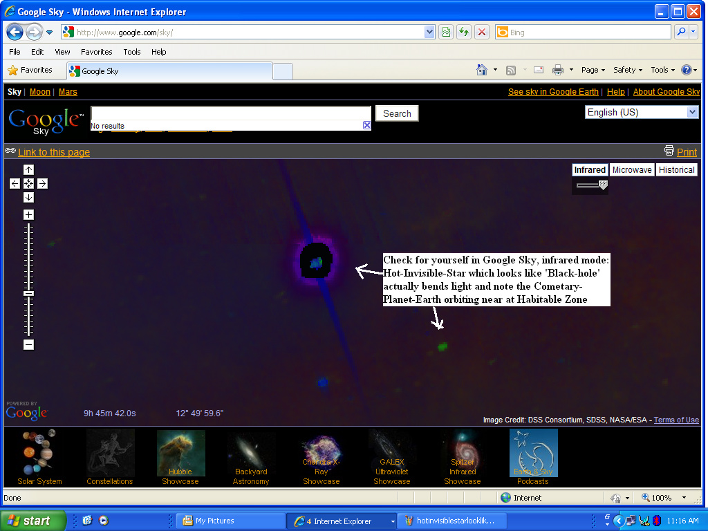Click the Link to this page link
The image size is (708, 531).
[x=54, y=152]
